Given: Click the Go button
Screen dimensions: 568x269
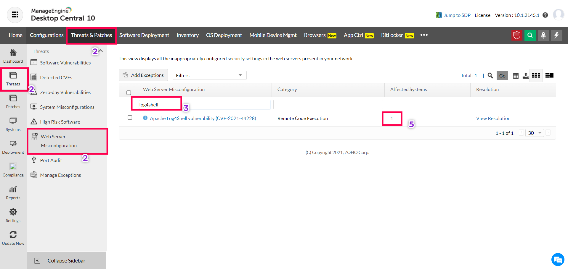Looking at the screenshot, I should pos(502,76).
